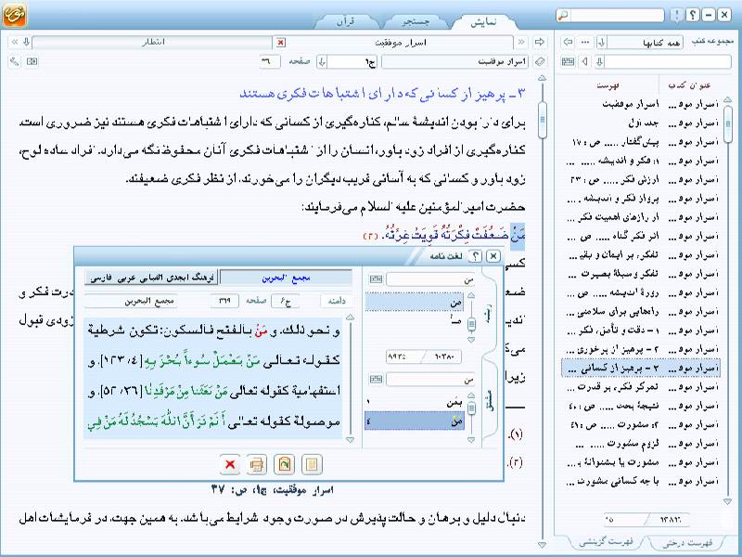
Task: Switch to the قرآن tab
Action: click(x=346, y=21)
